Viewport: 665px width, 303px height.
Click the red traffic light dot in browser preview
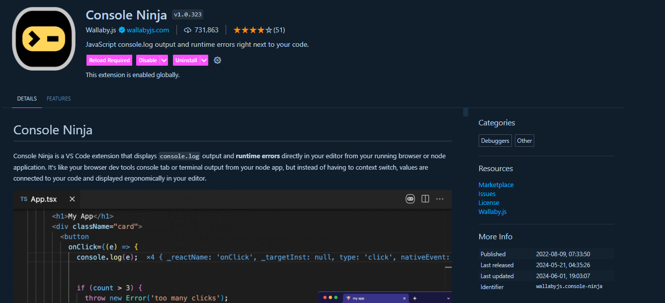(x=326, y=297)
